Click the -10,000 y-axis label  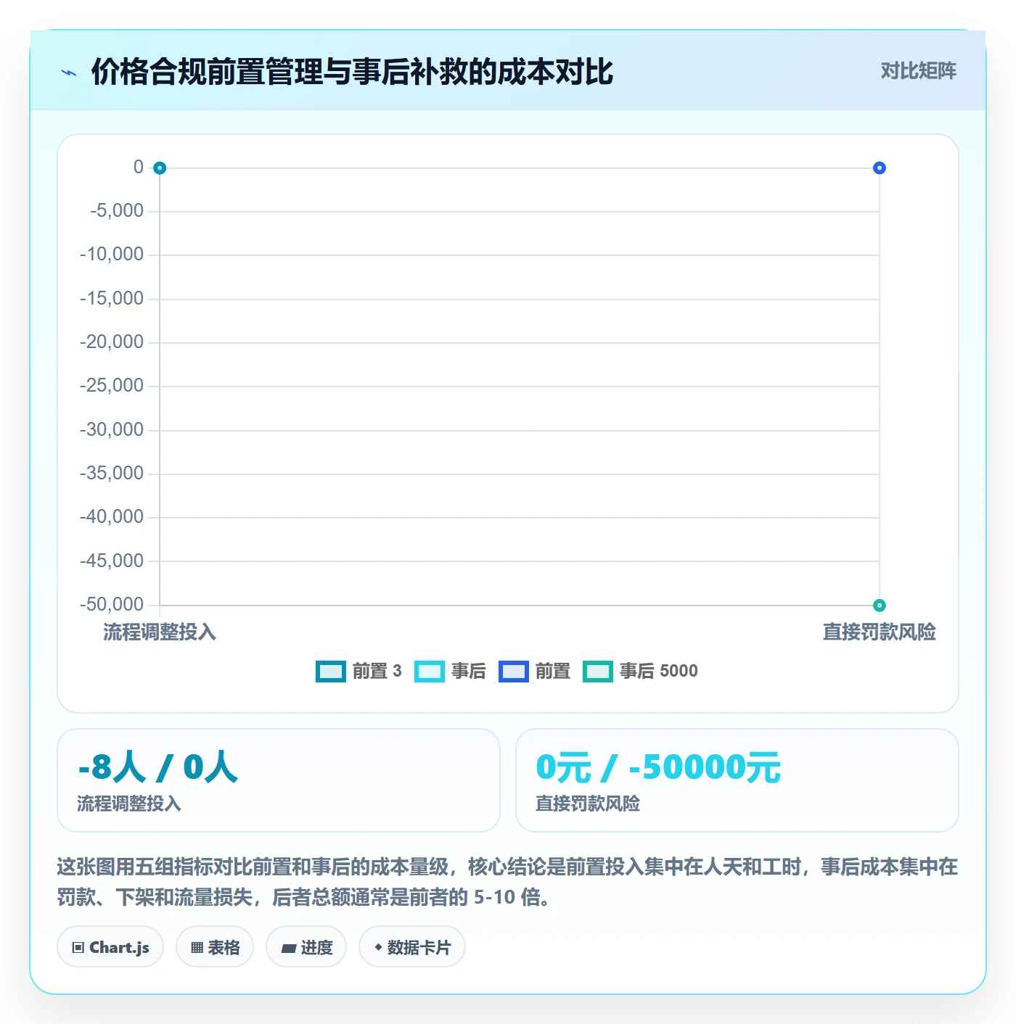pyautogui.click(x=112, y=254)
